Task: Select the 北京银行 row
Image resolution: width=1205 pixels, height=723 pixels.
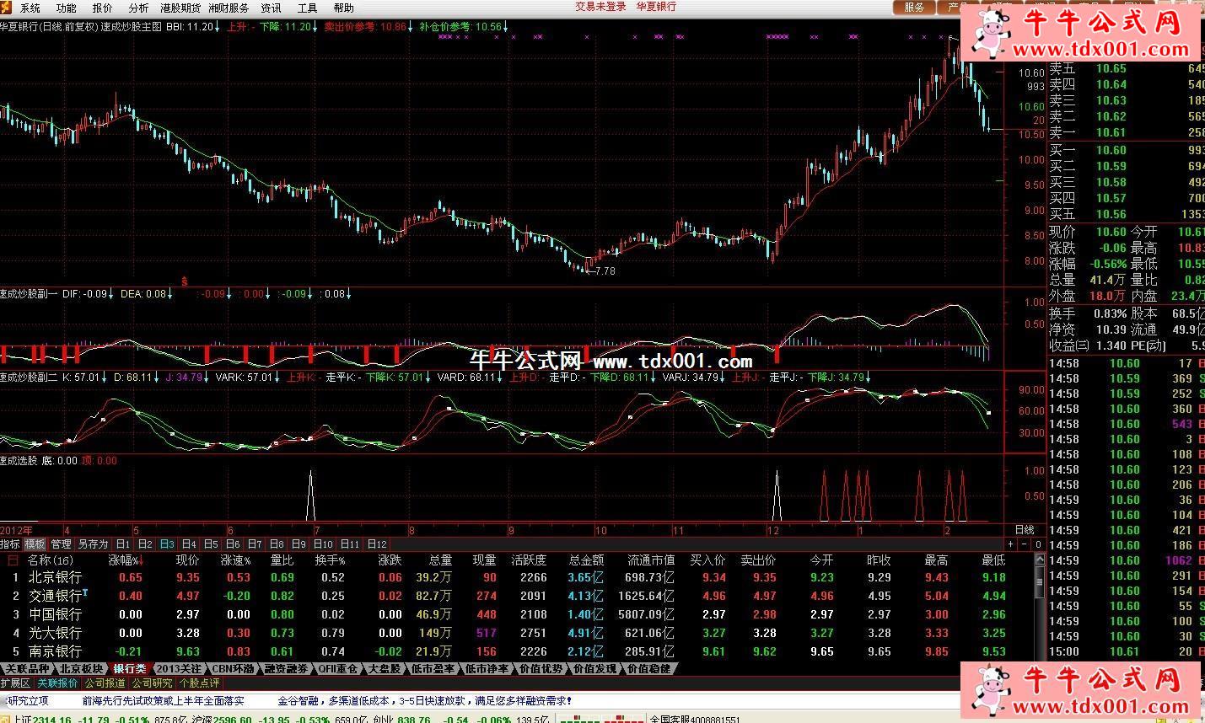Action: point(516,577)
